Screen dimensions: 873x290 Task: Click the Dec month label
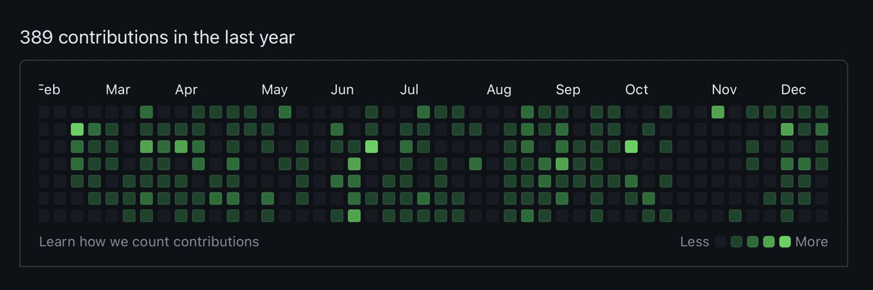click(x=793, y=89)
